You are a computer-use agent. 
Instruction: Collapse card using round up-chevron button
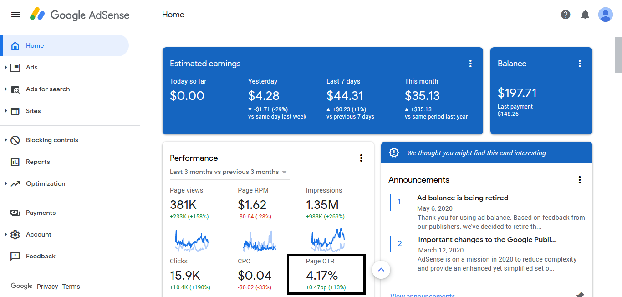[x=381, y=270]
